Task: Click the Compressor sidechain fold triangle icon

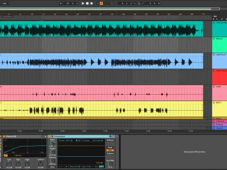Action: pos(52,136)
